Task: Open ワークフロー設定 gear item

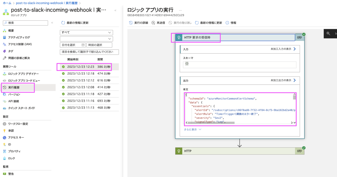Action: (18, 124)
